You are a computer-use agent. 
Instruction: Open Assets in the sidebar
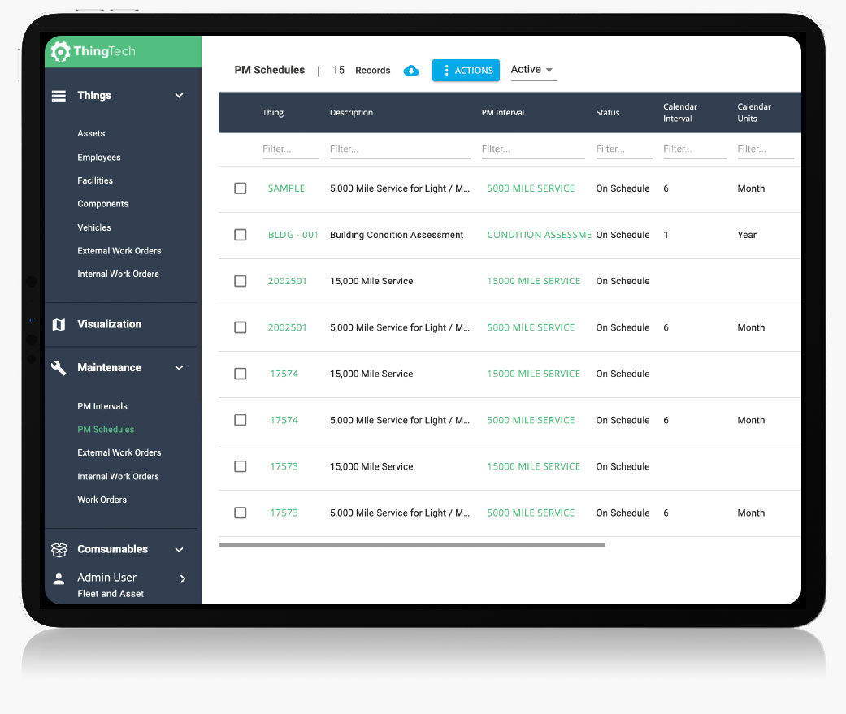coord(91,133)
